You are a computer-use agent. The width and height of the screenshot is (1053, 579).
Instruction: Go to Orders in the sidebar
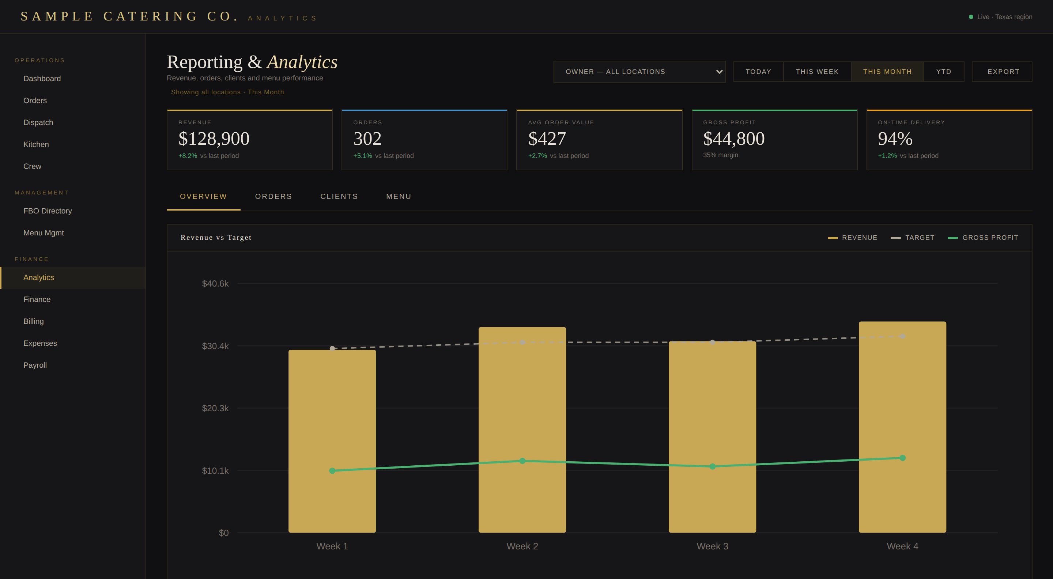[73, 101]
